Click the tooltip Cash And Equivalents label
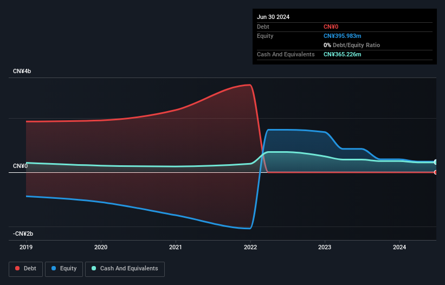445x285 pixels. 286,54
